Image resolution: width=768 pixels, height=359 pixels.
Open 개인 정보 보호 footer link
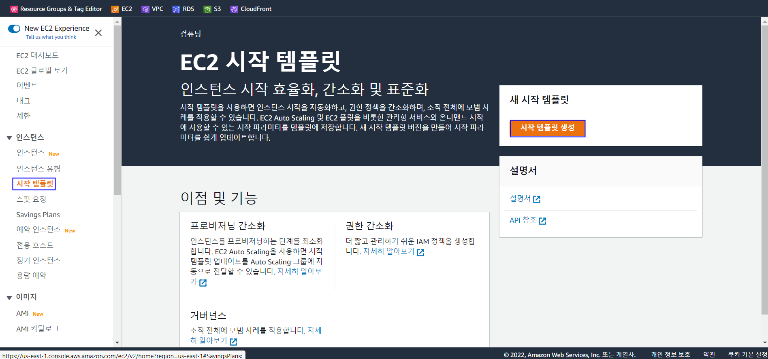coord(670,355)
